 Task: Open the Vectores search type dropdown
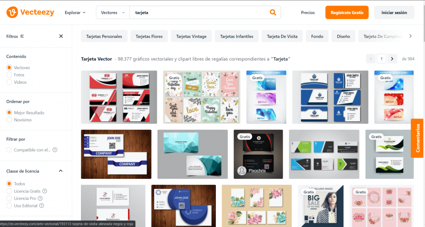click(113, 12)
